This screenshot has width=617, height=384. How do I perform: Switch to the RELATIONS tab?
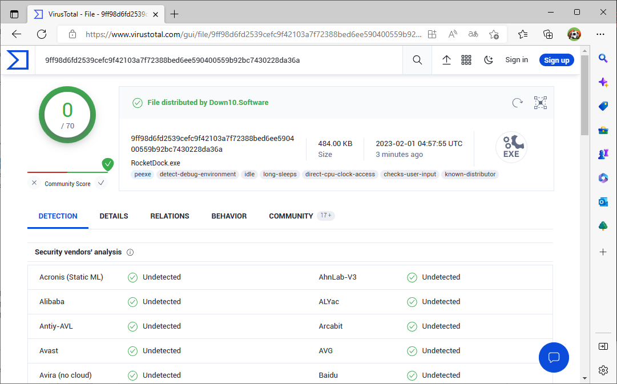pos(170,216)
